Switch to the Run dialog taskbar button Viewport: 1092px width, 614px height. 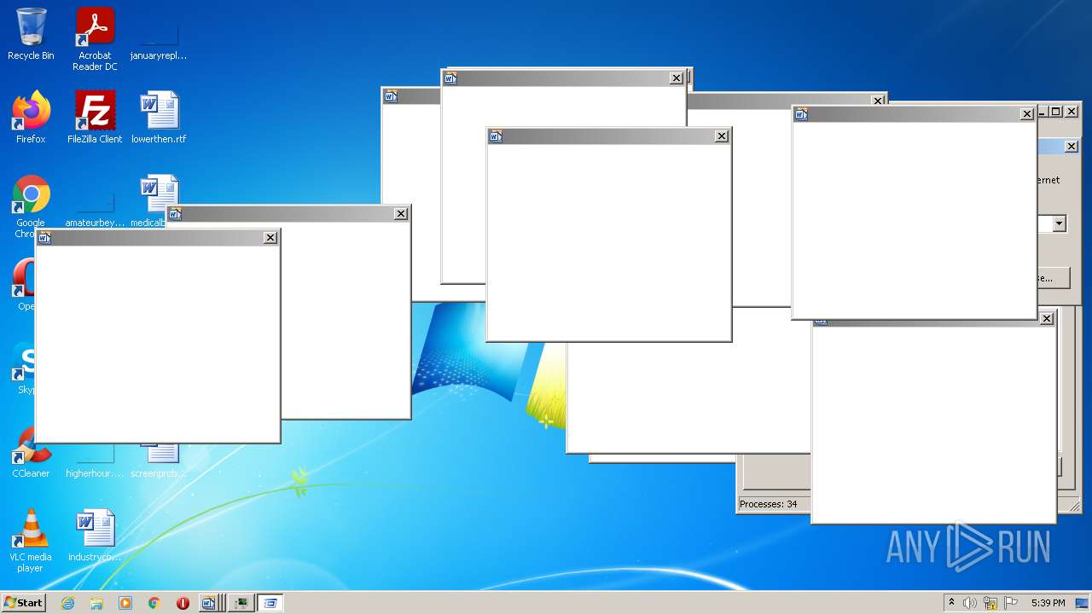[270, 603]
